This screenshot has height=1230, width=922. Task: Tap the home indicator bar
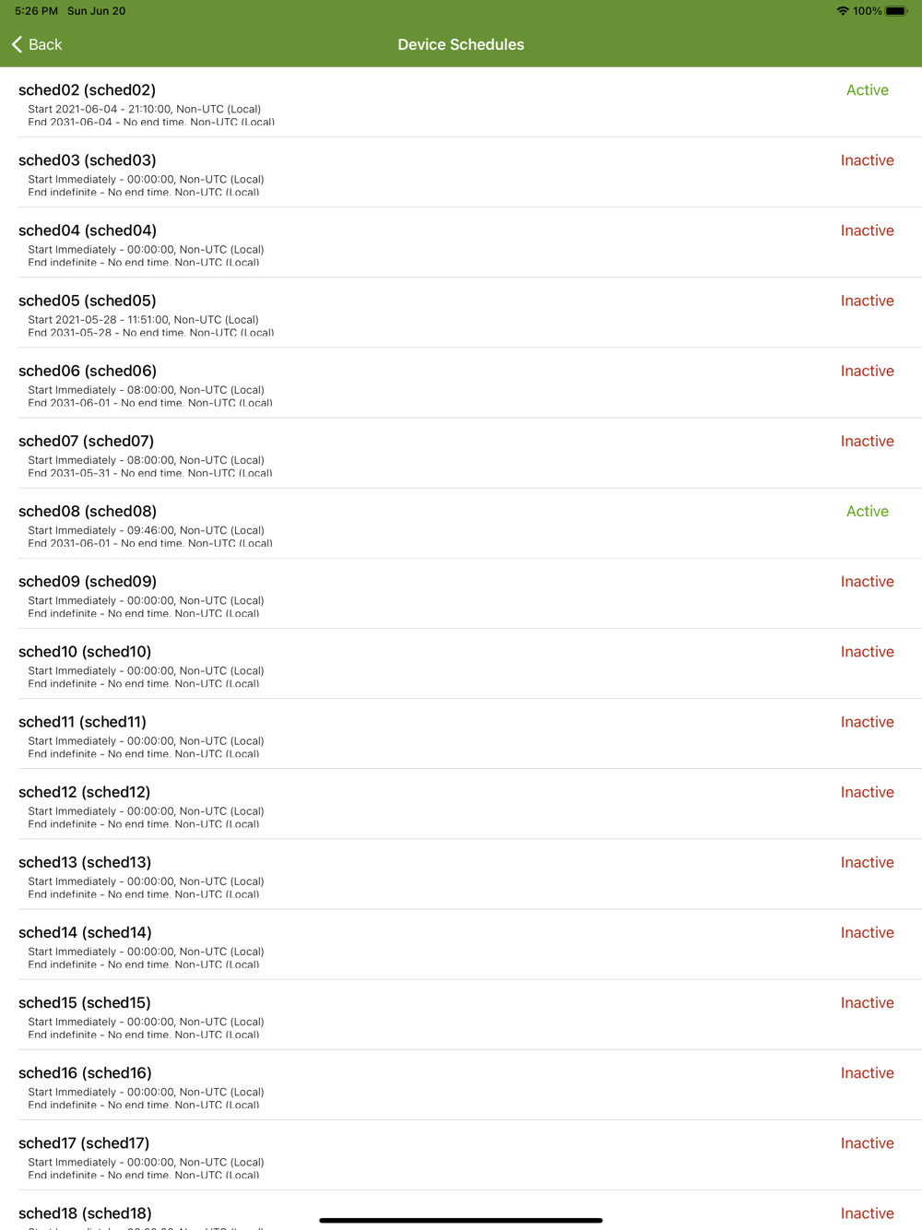coord(461,1220)
